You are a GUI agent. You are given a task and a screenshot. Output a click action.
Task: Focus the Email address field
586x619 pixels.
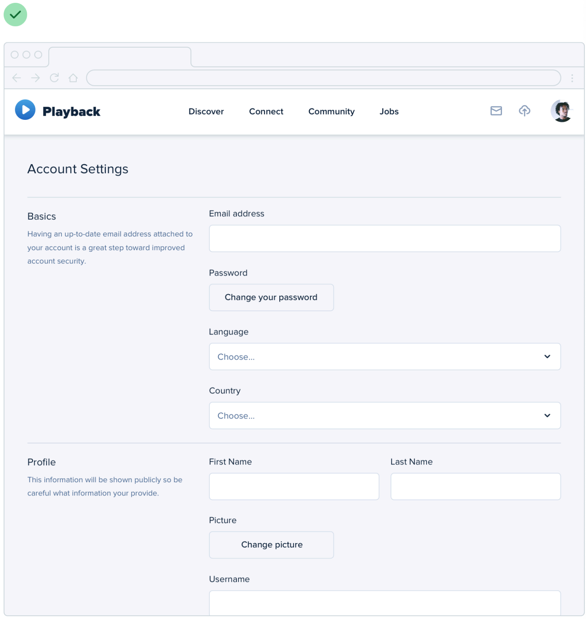coord(385,238)
